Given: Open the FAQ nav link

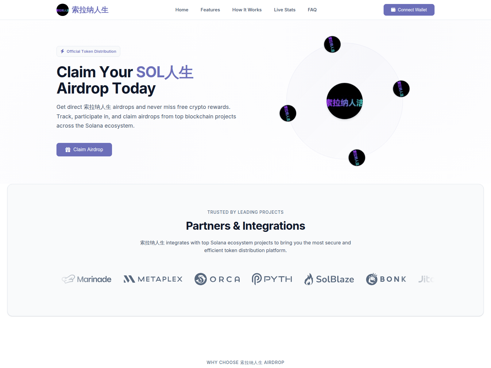Looking at the screenshot, I should click(312, 10).
